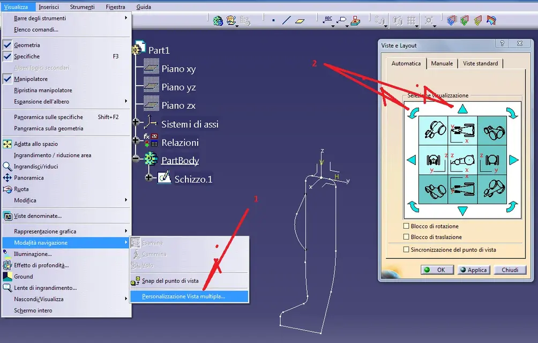The image size is (538, 343).
Task: Open the Rappresentazione grafica submenu
Action: 66,231
